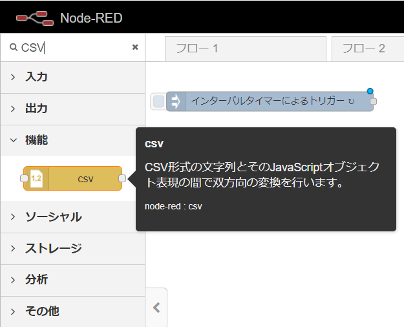Click the Node-RED logo icon
Screen dimensions: 404x327
point(35,18)
